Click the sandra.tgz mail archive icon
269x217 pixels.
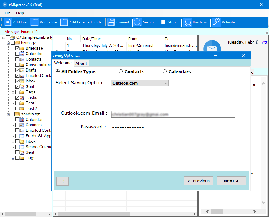[x=17, y=114]
